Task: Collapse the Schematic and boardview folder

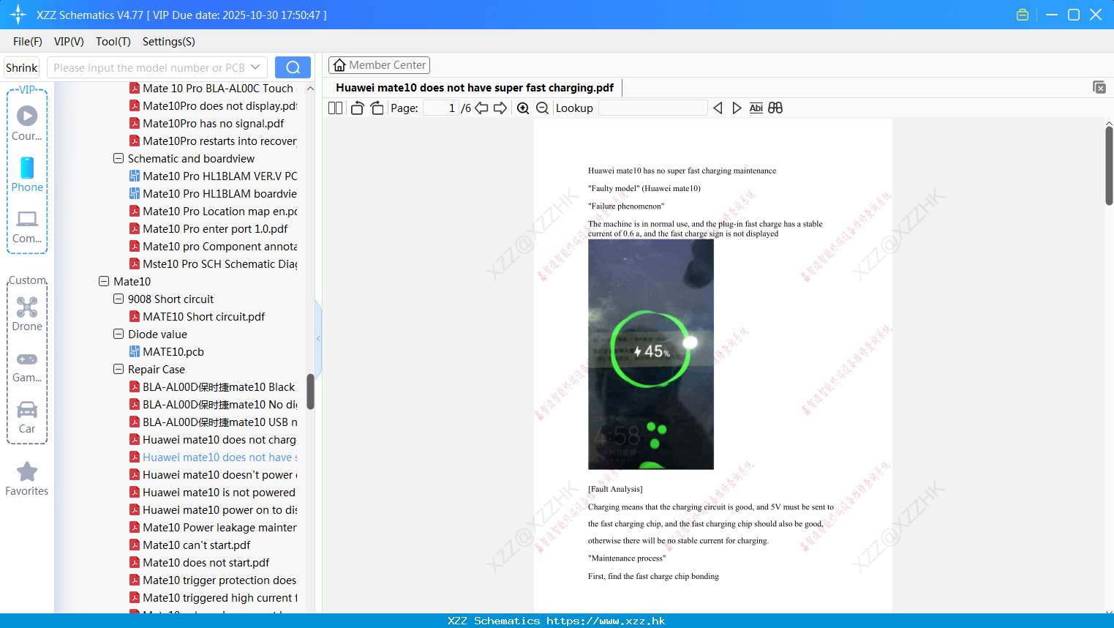Action: (x=118, y=158)
